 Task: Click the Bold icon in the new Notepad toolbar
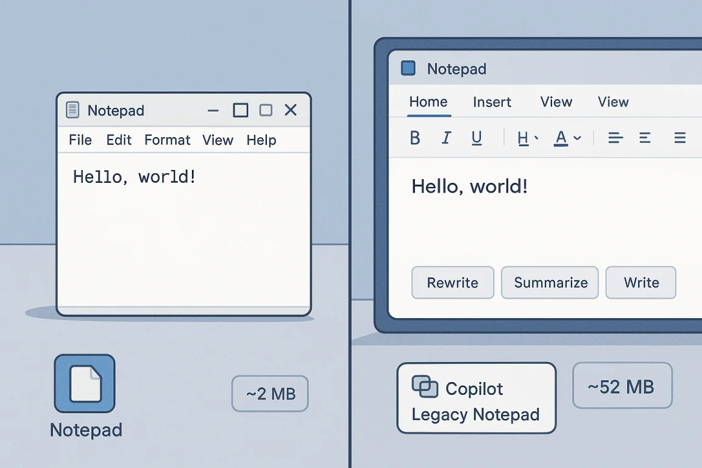pos(415,138)
